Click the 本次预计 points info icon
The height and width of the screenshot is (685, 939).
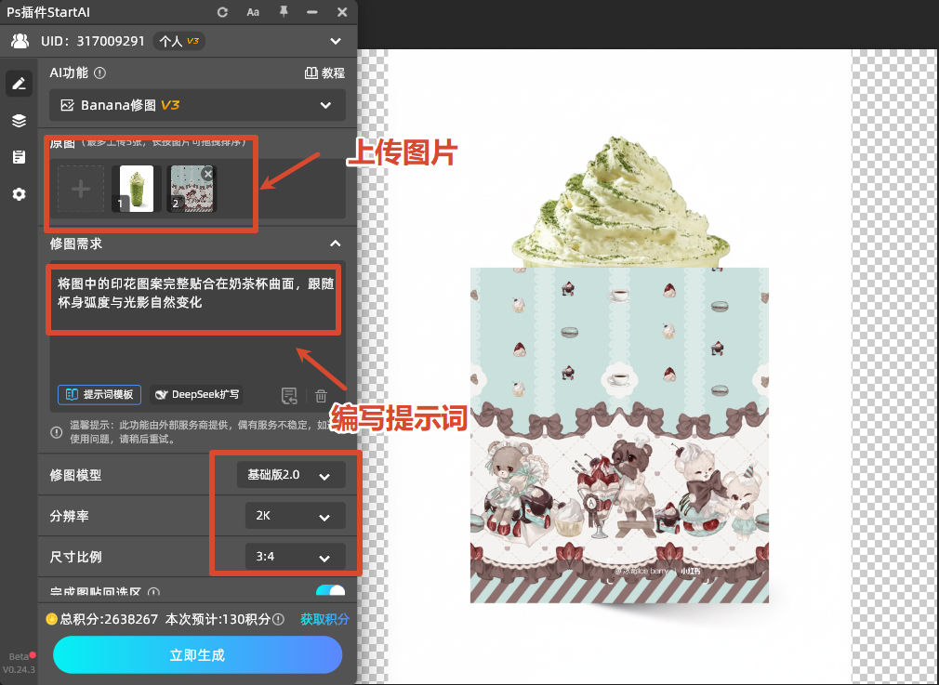[x=278, y=619]
